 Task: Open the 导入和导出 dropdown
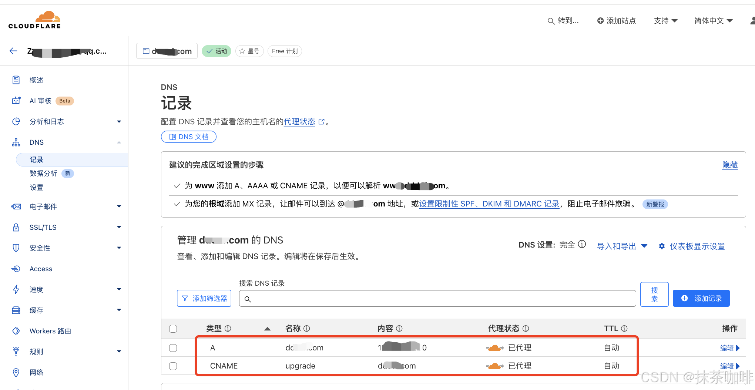(x=622, y=246)
